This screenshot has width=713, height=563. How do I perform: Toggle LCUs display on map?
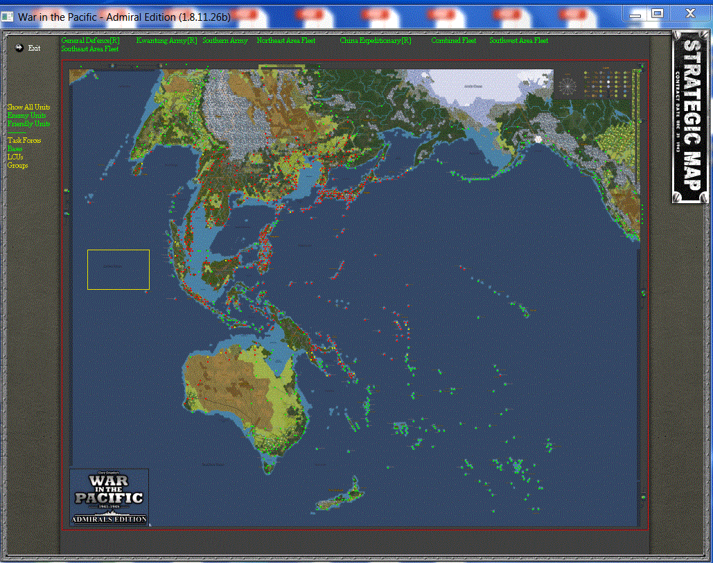[x=15, y=157]
